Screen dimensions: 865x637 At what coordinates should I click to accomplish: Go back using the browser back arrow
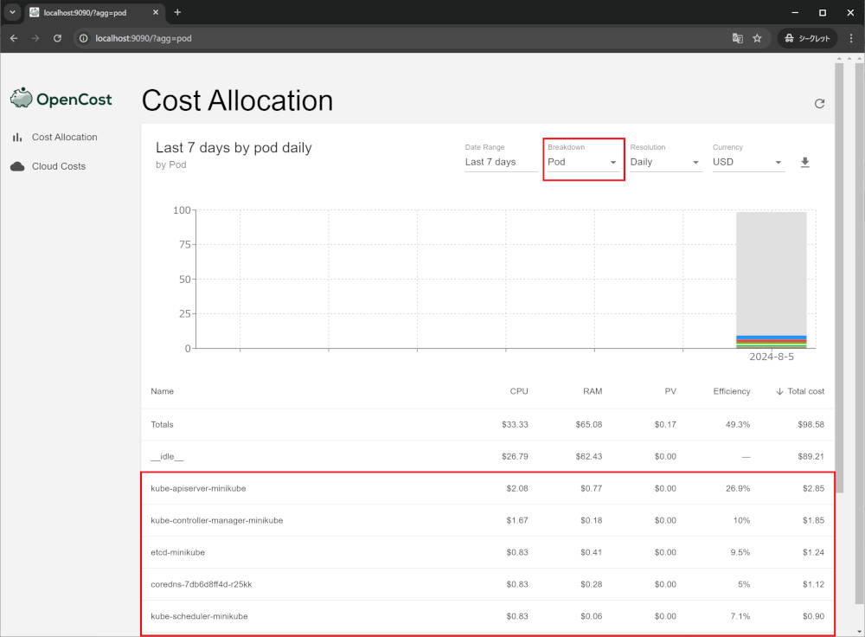[14, 38]
